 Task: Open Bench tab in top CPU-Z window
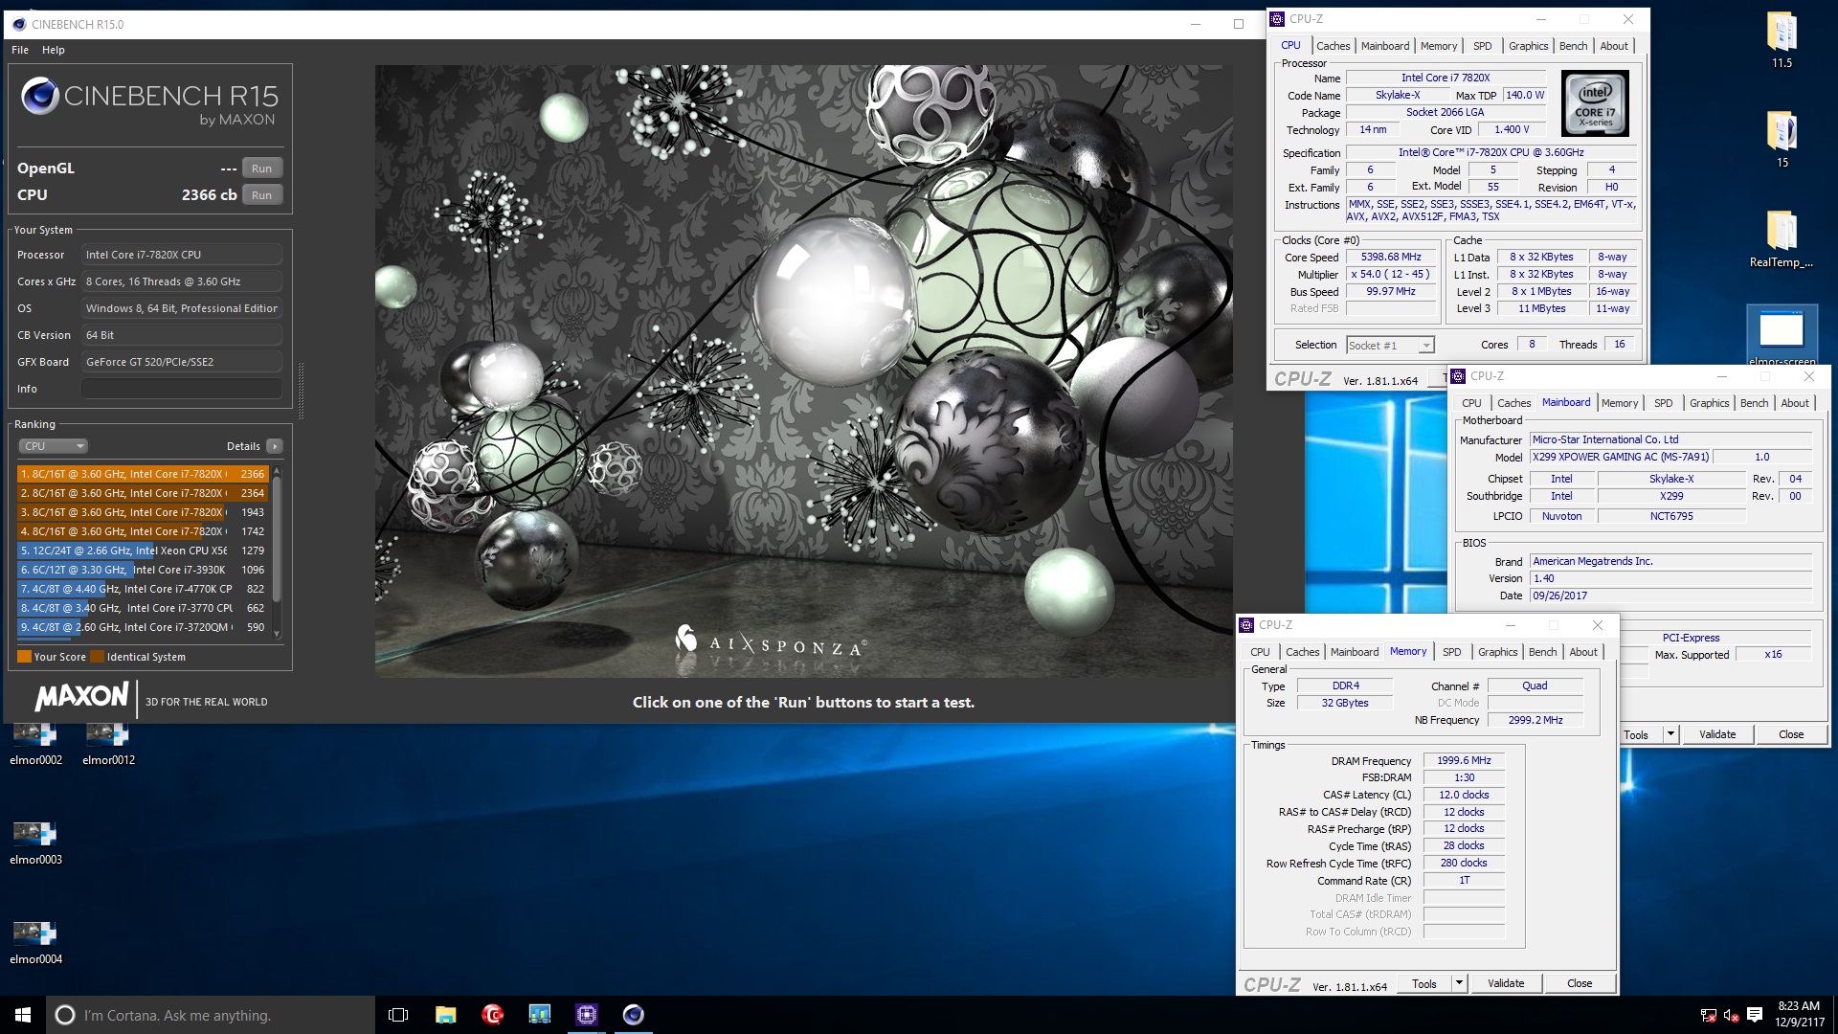(1573, 46)
